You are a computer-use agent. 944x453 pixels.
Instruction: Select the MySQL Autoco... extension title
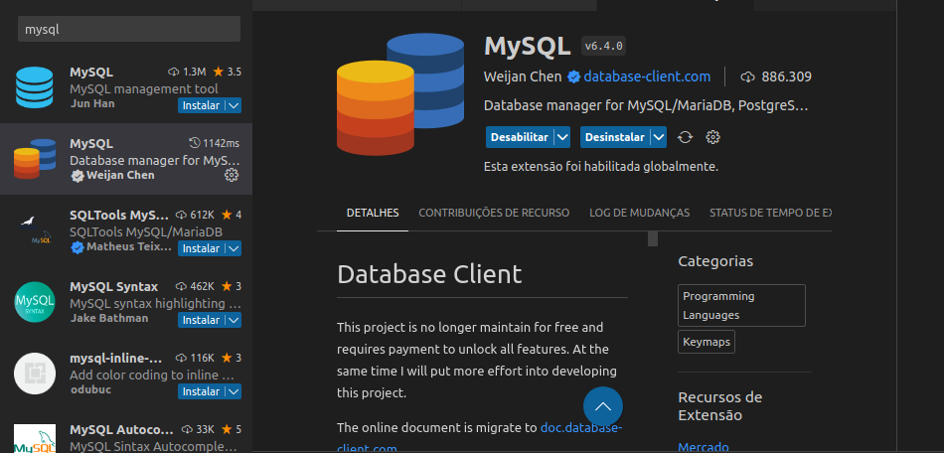click(x=121, y=429)
